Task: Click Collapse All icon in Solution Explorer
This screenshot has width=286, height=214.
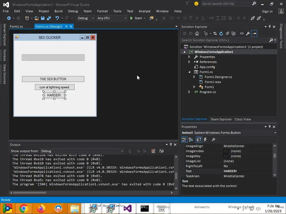Action: [x=227, y=33]
